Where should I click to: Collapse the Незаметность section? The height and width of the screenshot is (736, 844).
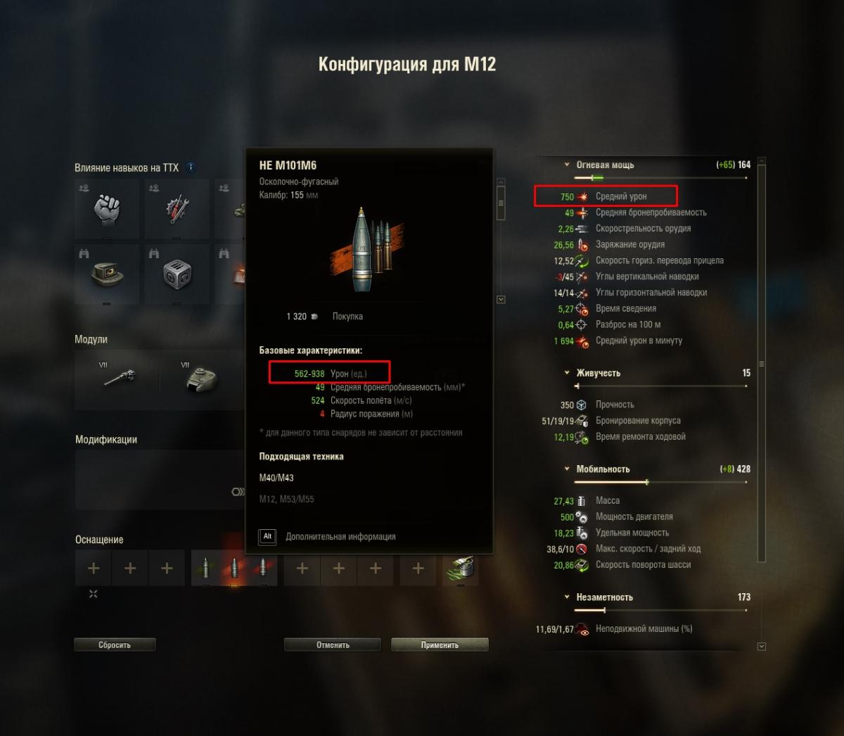(x=567, y=597)
